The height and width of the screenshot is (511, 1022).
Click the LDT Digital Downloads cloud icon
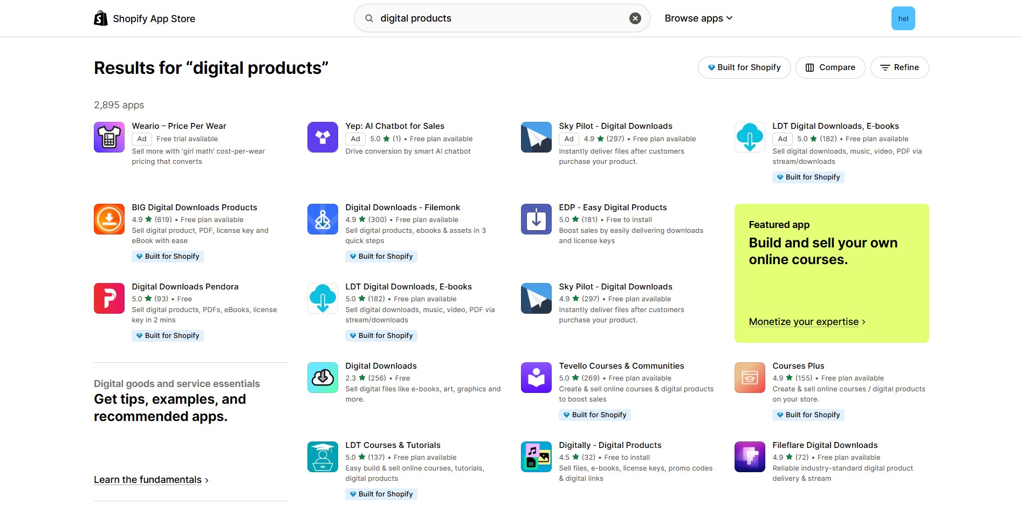pos(749,136)
